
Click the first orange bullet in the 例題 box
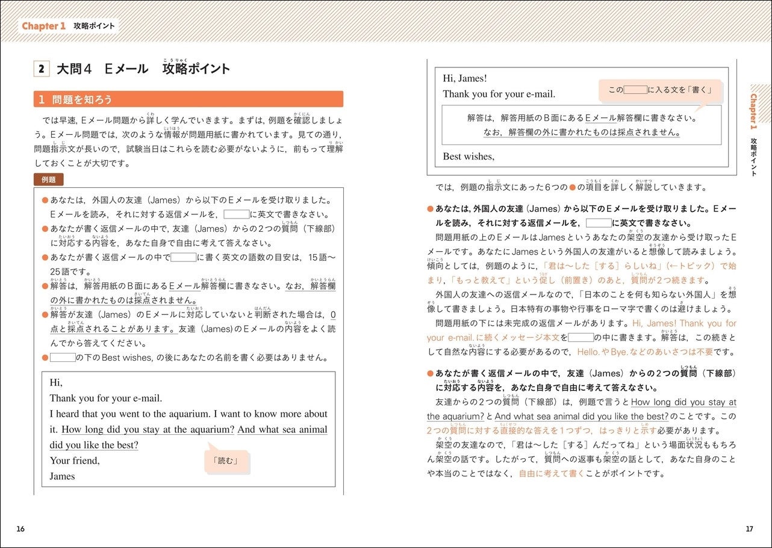[x=45, y=200]
